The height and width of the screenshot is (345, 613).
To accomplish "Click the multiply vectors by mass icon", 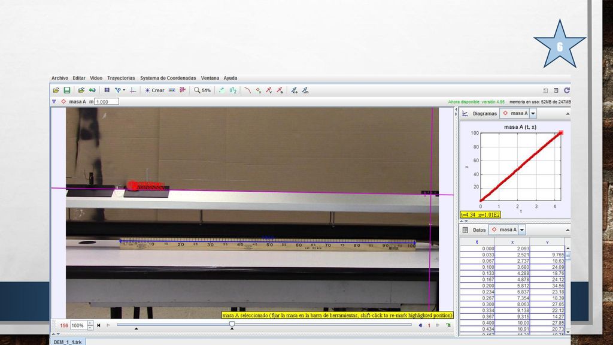I will (305, 90).
